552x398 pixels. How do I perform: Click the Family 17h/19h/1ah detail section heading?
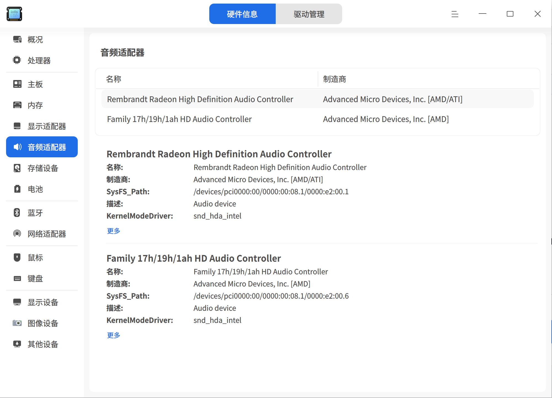194,258
